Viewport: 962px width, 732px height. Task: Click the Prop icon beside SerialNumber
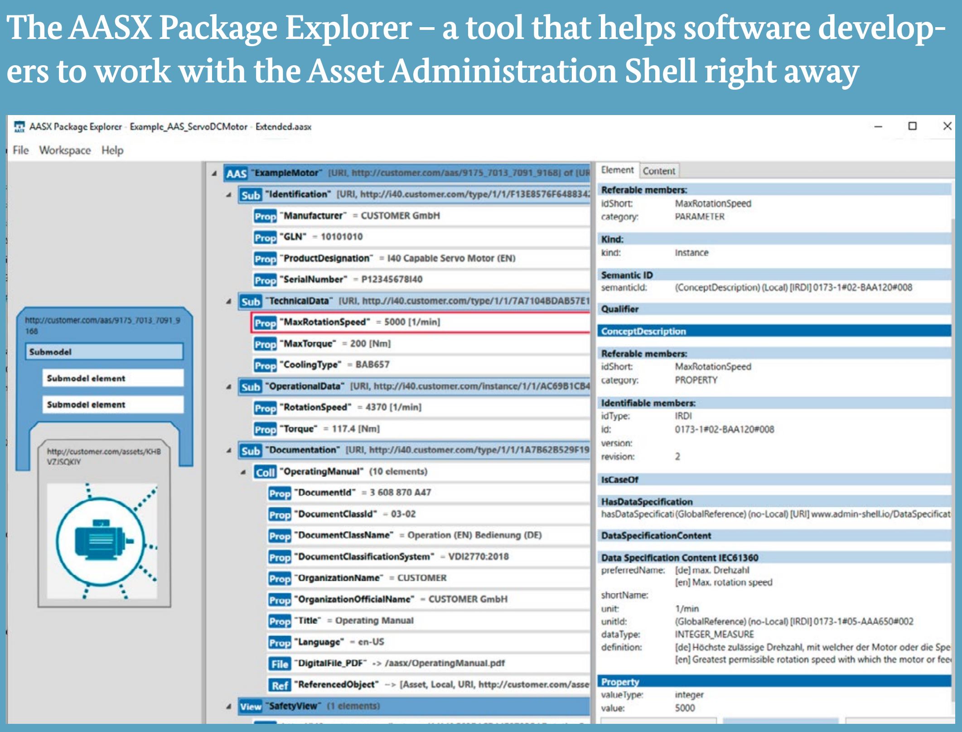click(265, 280)
